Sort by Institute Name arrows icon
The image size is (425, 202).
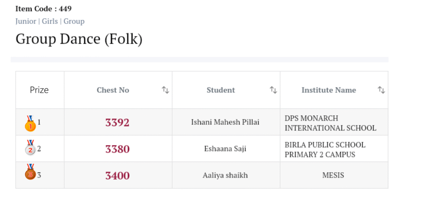pyautogui.click(x=381, y=90)
